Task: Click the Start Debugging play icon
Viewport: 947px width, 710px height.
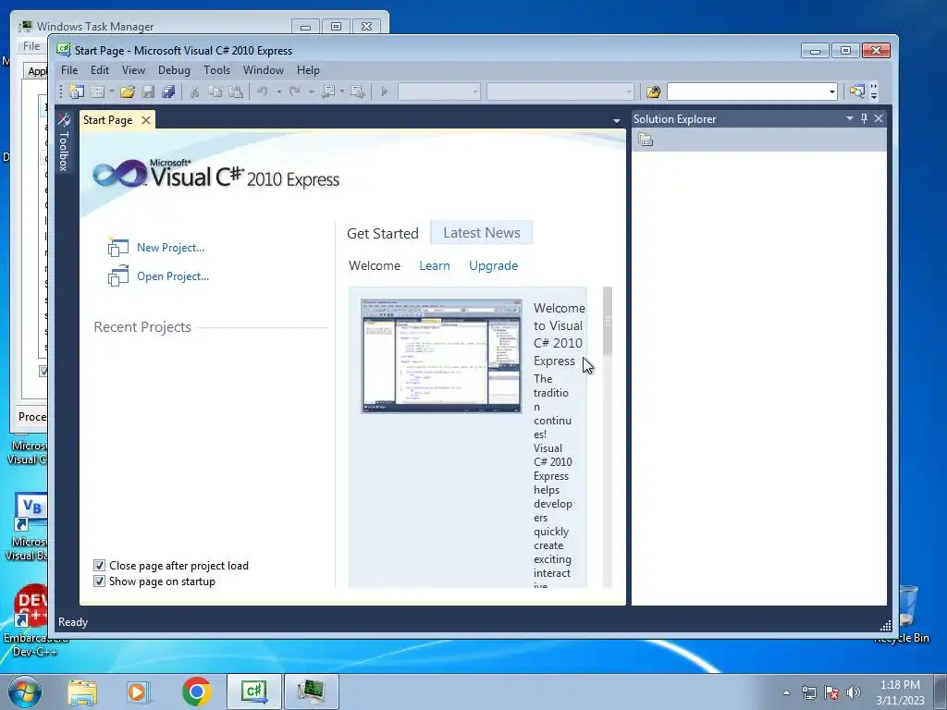Action: 384,92
